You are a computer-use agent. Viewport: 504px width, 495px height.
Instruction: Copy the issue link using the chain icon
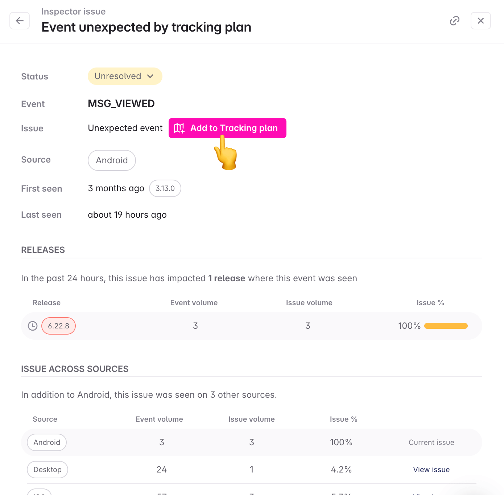[454, 21]
